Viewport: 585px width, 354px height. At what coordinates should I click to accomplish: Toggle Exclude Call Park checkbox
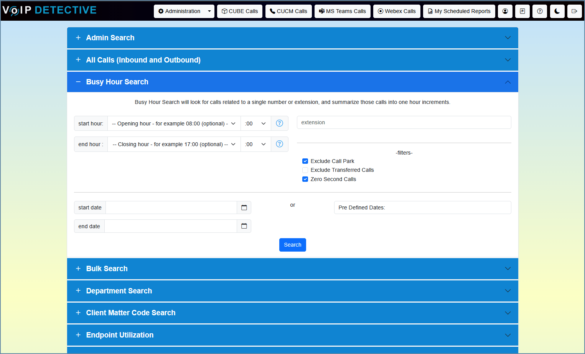pos(305,161)
